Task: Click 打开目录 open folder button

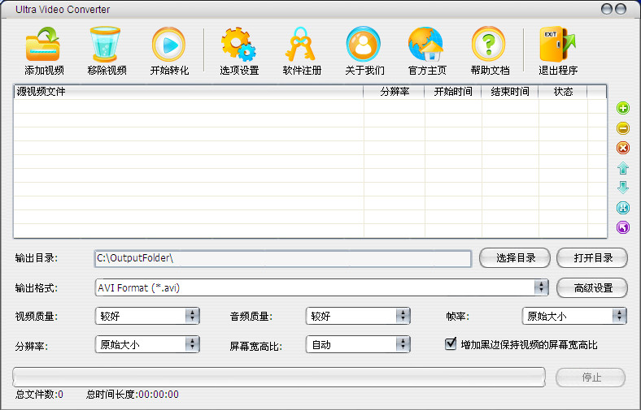Action: point(592,258)
